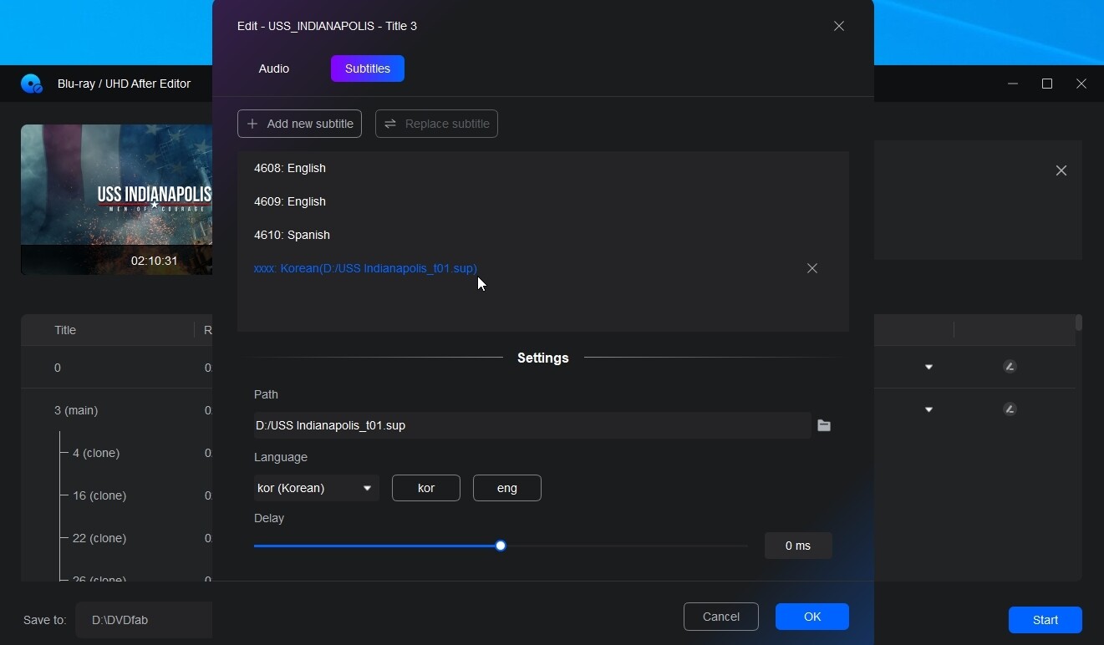
Task: Click the Title column header
Action: pyautogui.click(x=65, y=330)
